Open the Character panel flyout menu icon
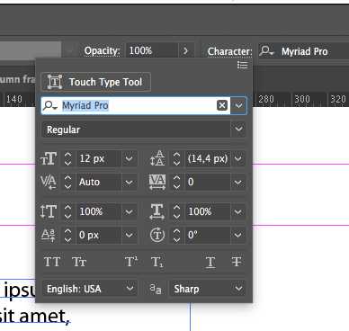The image size is (349, 331). 242,65
